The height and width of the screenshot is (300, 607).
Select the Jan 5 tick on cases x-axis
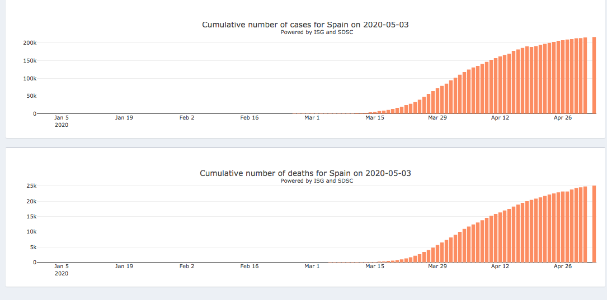62,118
